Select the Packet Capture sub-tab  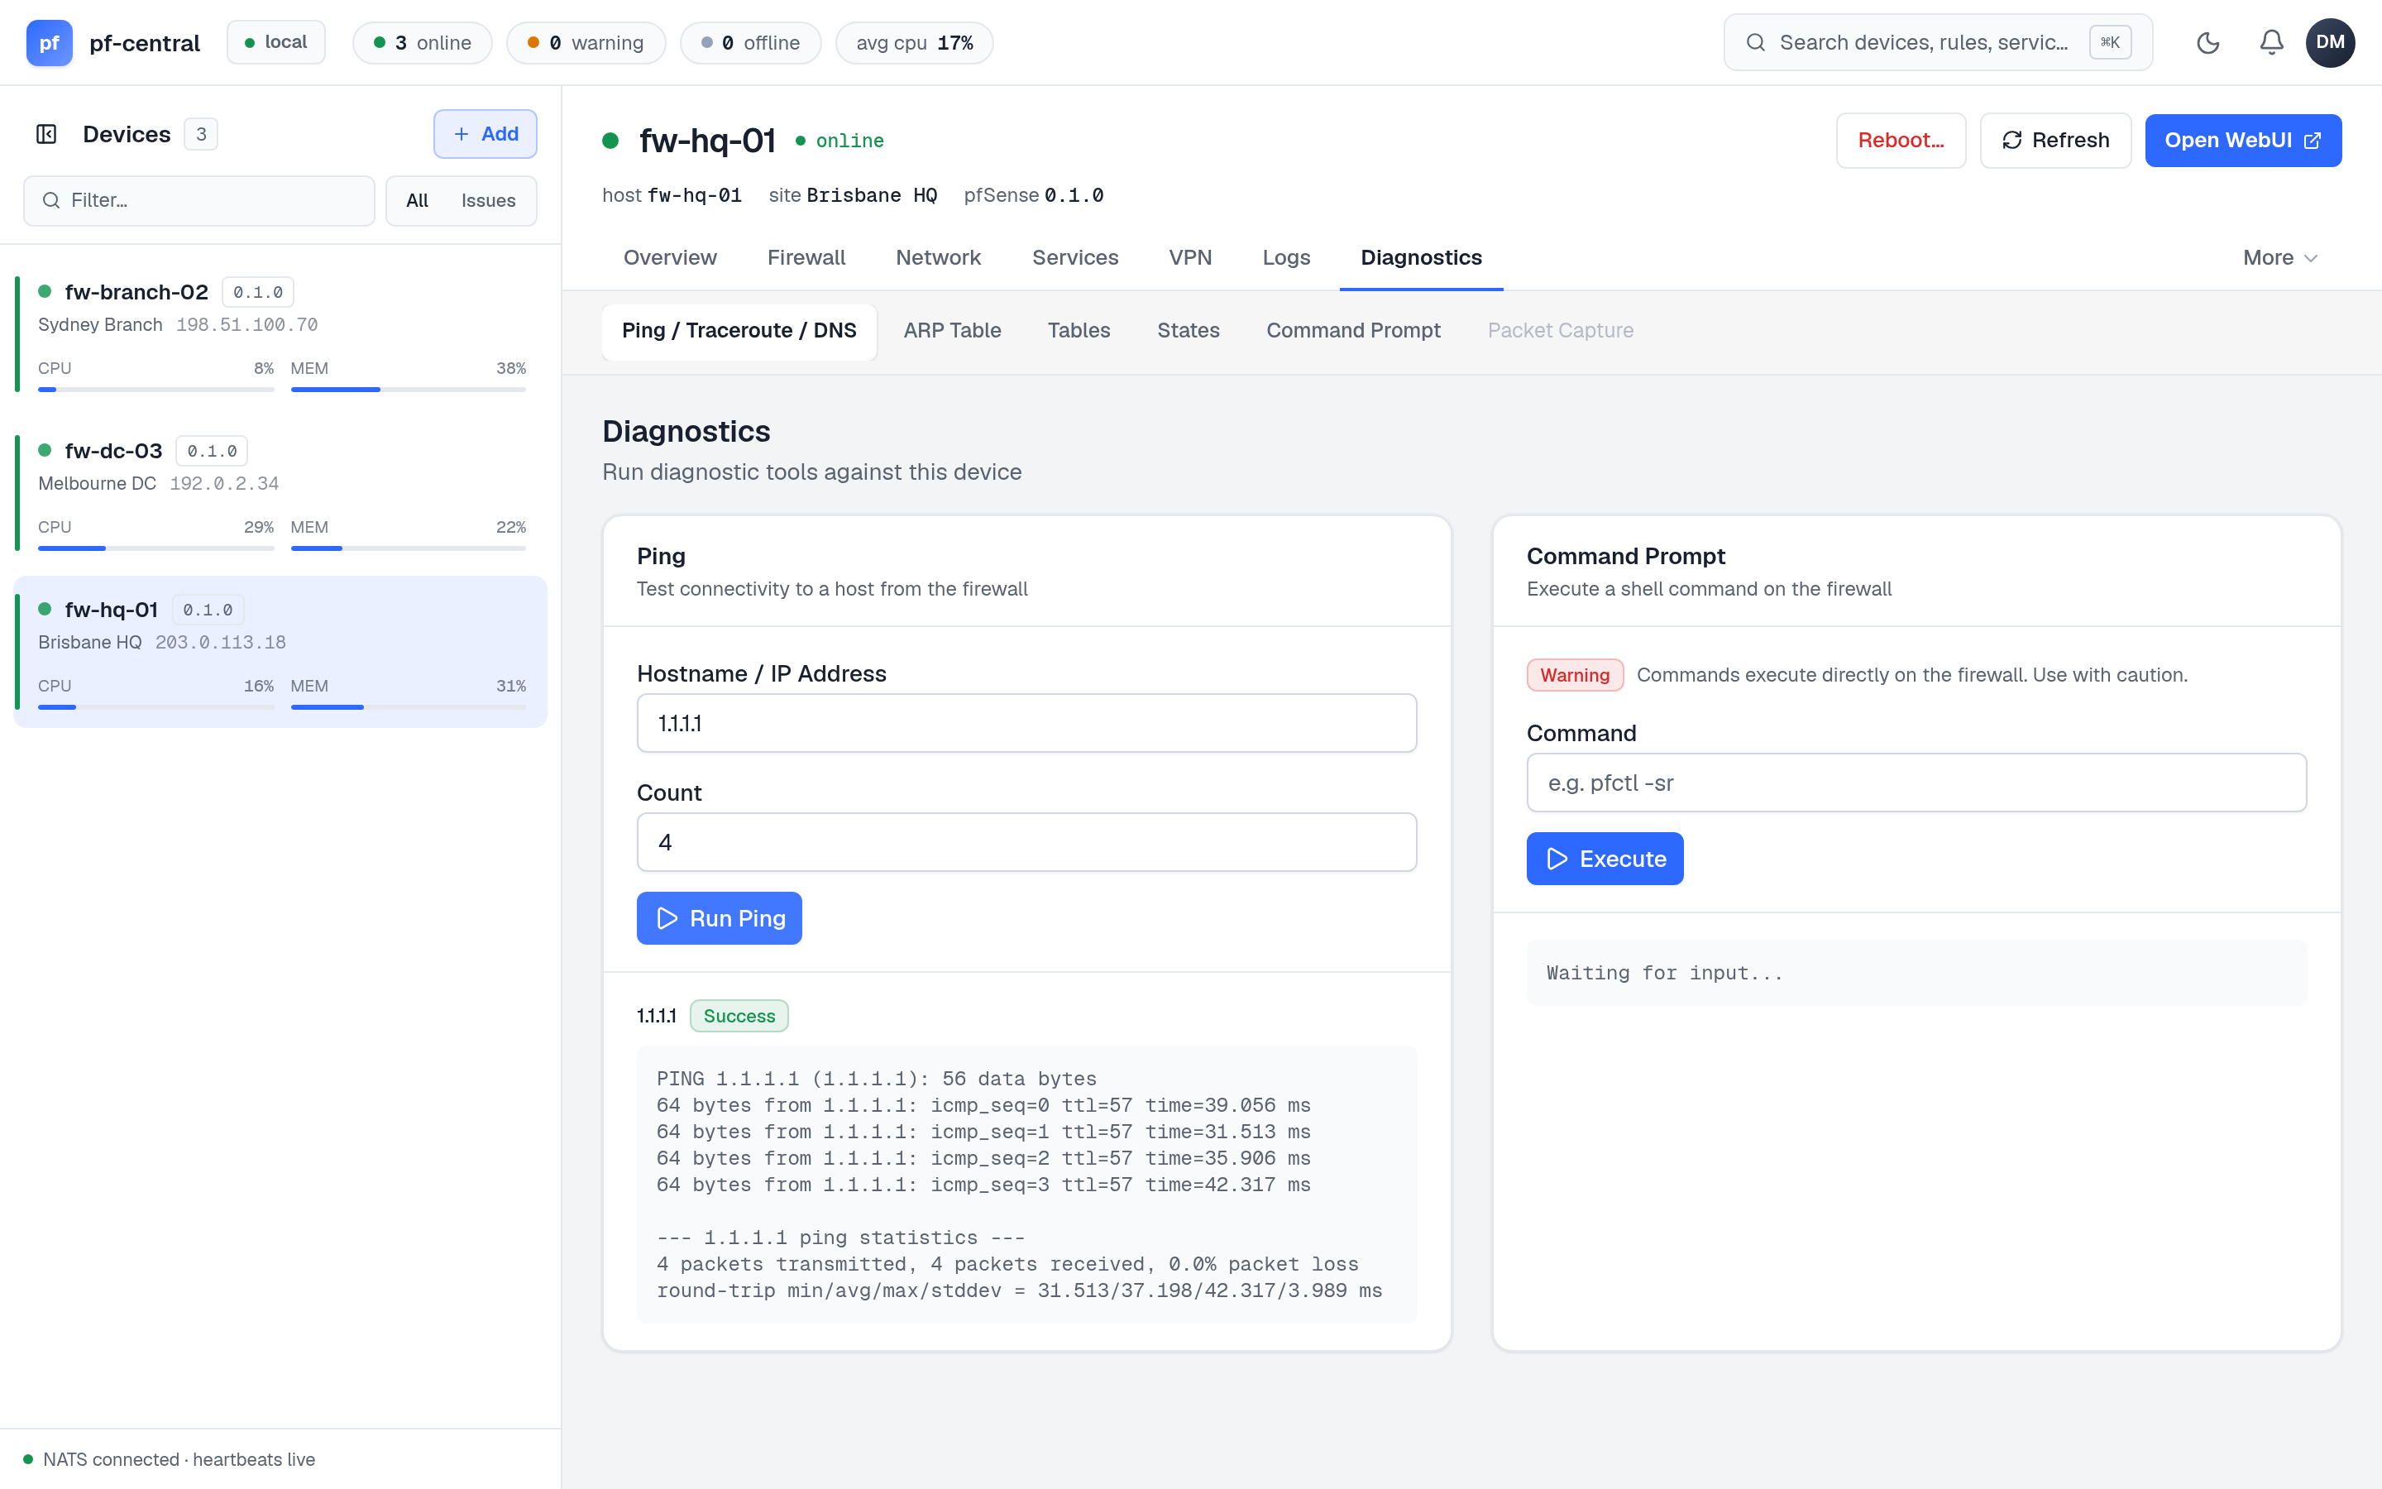pyautogui.click(x=1560, y=331)
